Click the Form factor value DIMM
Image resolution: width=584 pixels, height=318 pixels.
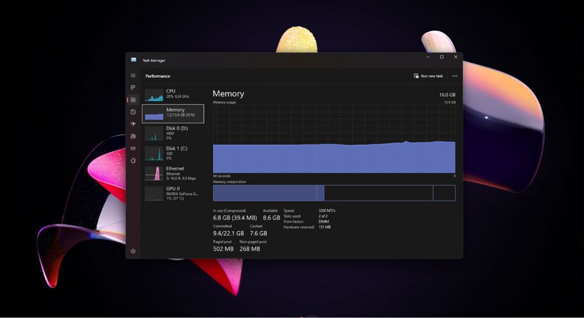324,222
